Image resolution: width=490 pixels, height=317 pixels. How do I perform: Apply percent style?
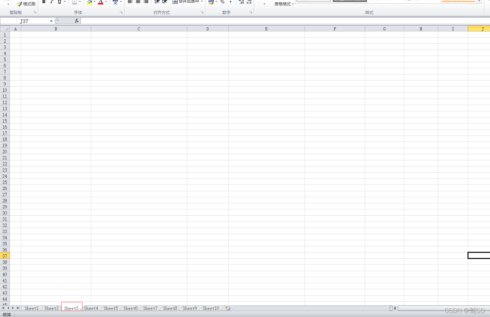223,2
